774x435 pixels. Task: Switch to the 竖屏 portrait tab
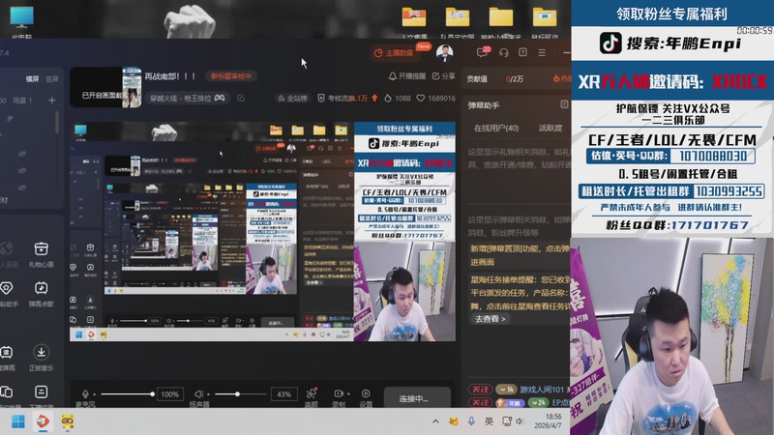pyautogui.click(x=51, y=79)
